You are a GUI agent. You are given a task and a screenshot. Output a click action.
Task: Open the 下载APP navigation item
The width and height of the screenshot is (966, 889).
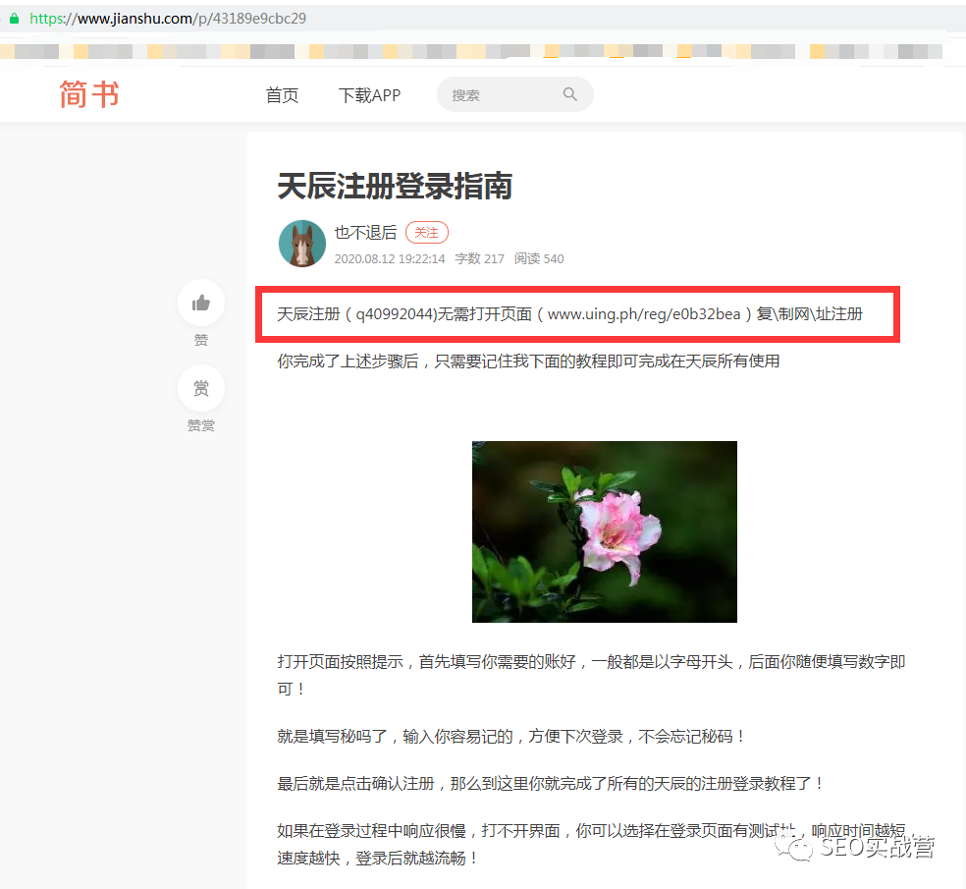coord(370,95)
